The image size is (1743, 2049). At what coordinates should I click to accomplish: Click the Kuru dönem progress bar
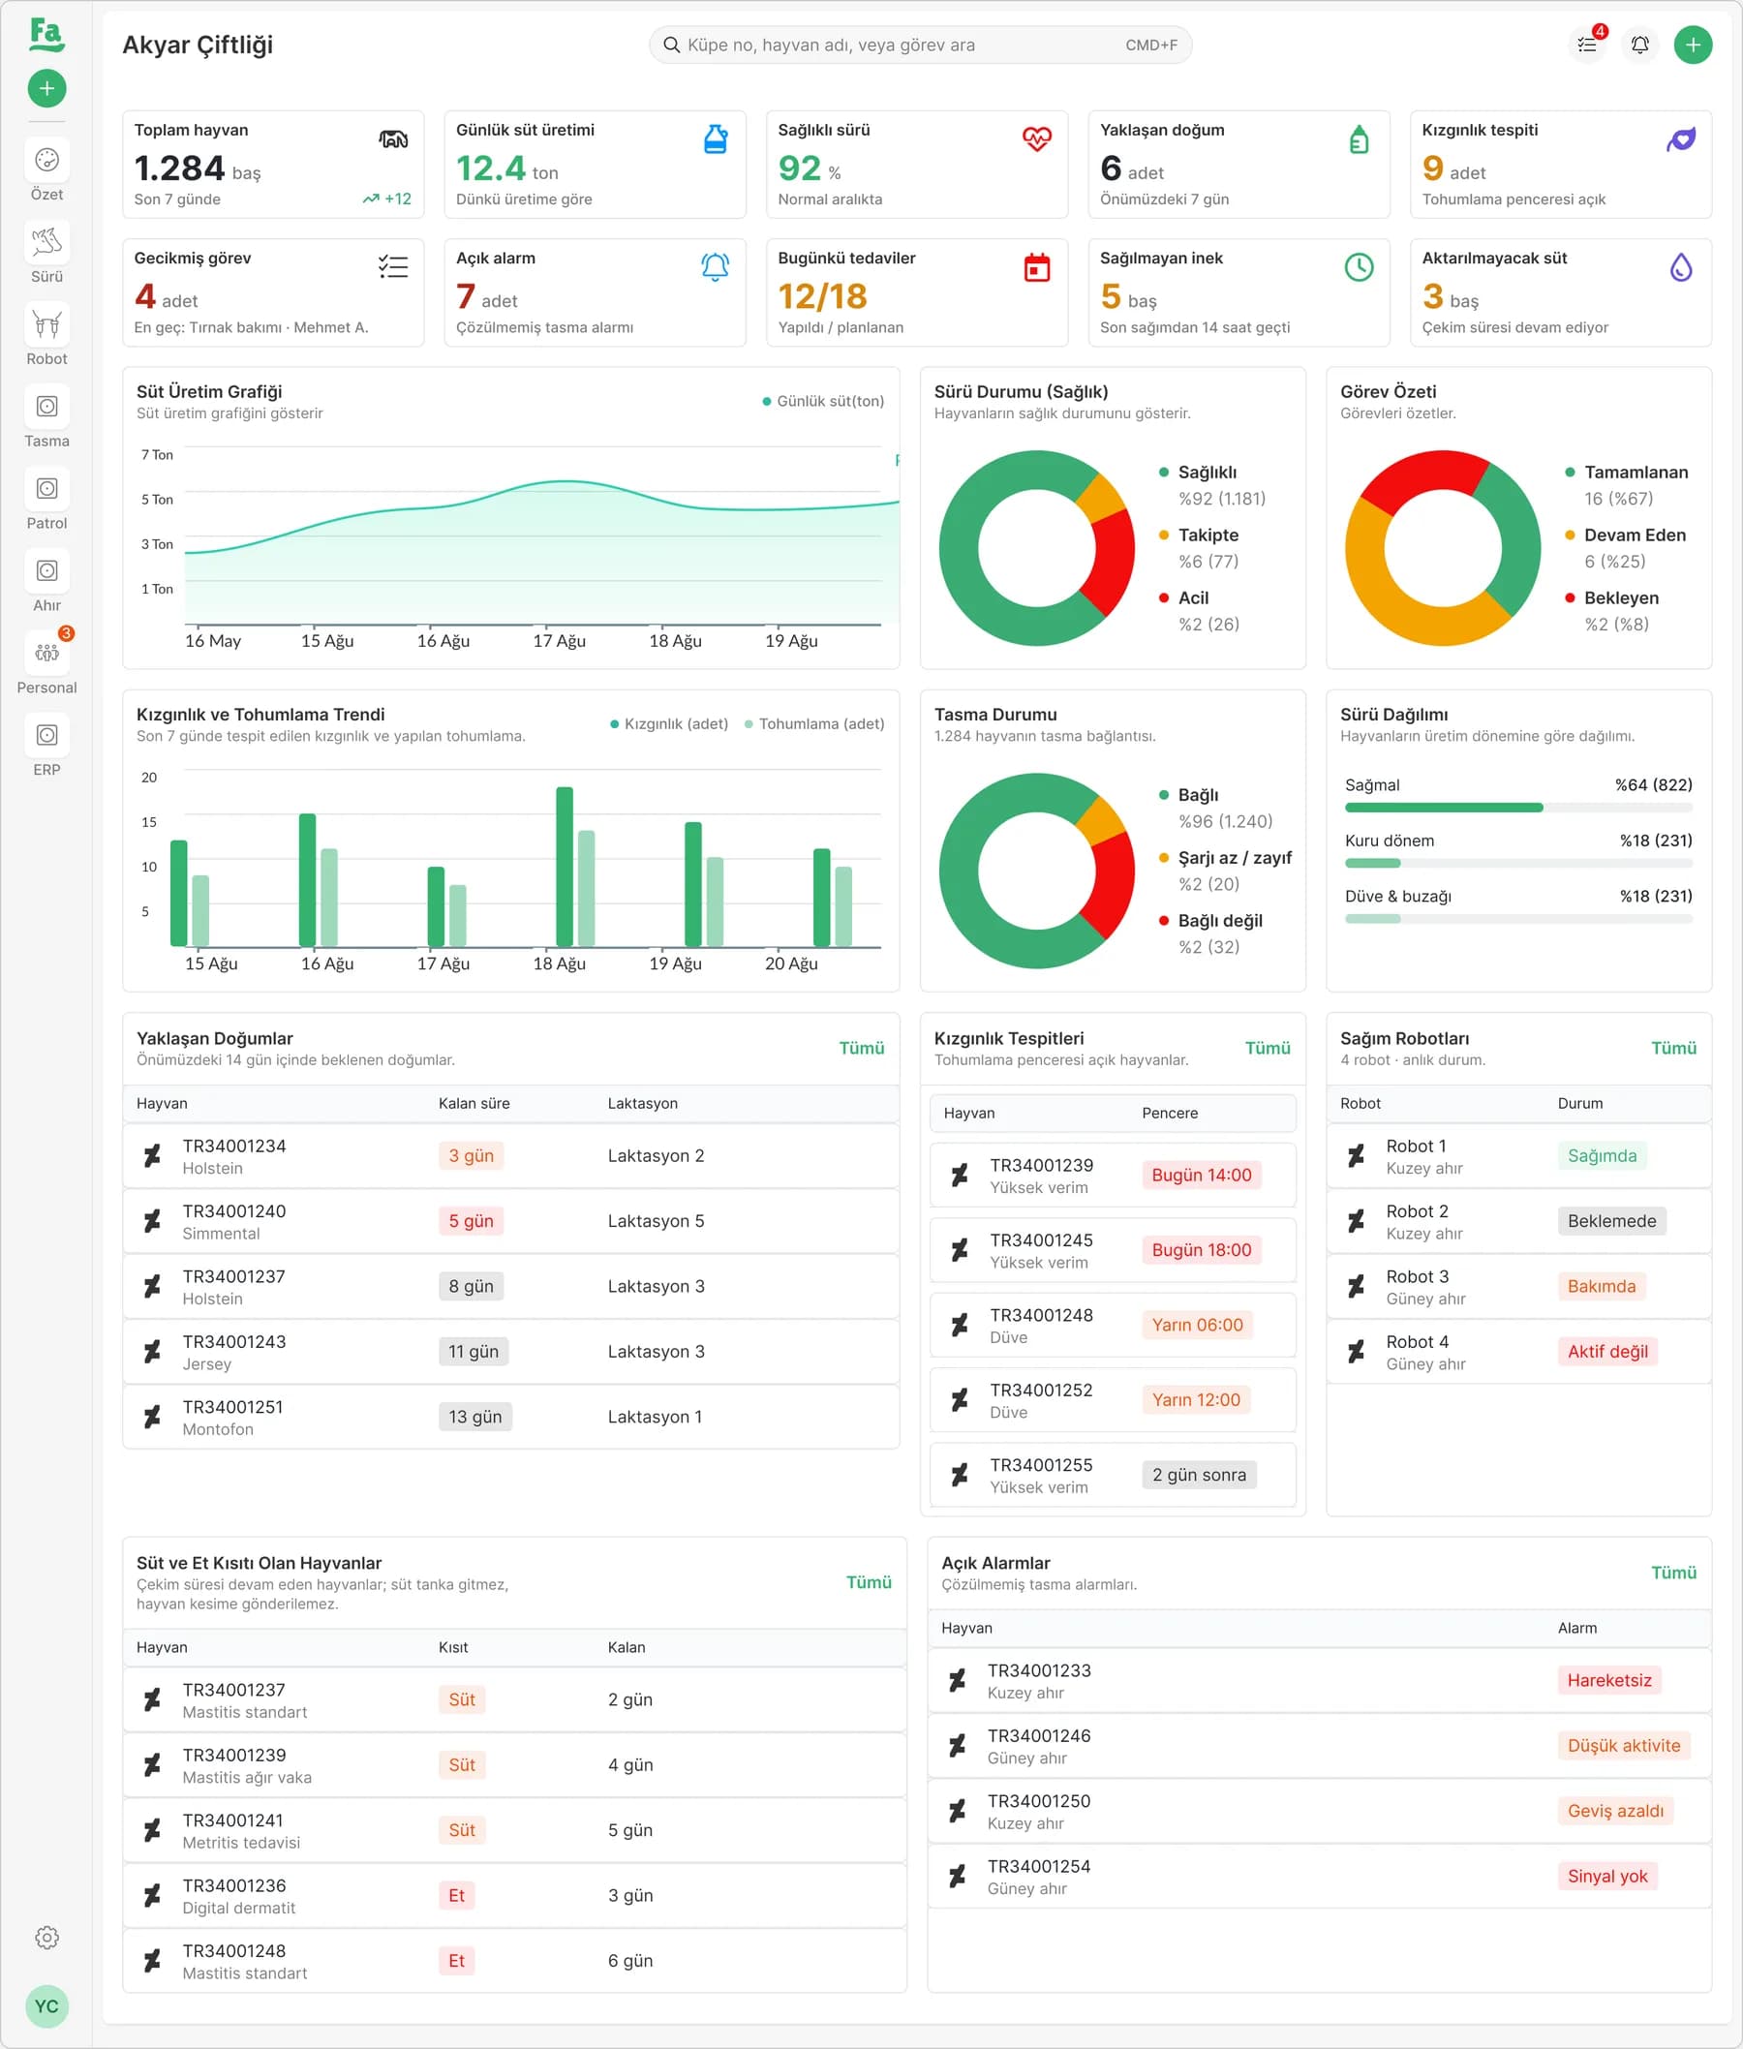(1518, 864)
